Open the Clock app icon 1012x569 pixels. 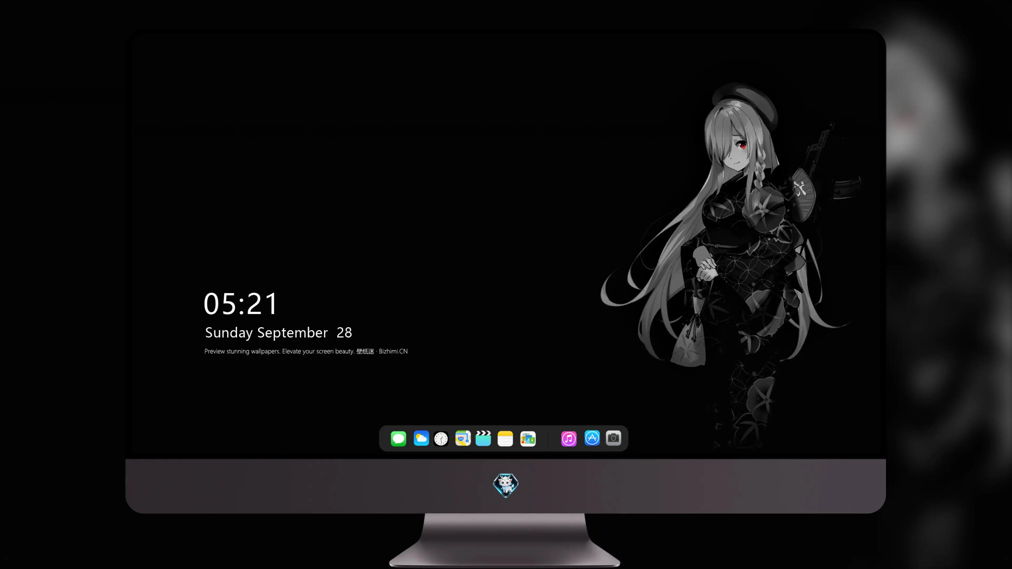(x=441, y=439)
